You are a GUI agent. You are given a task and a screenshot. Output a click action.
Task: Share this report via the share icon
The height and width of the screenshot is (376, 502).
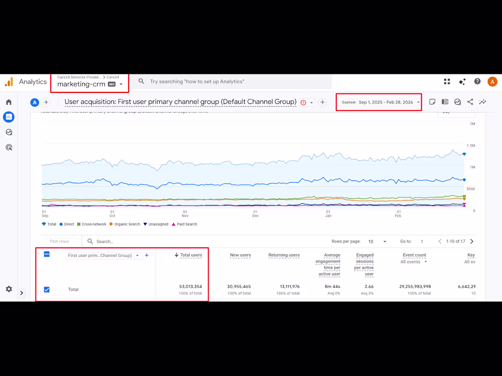470,102
